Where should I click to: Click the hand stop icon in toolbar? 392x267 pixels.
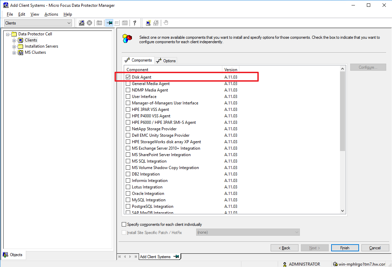tap(166, 23)
